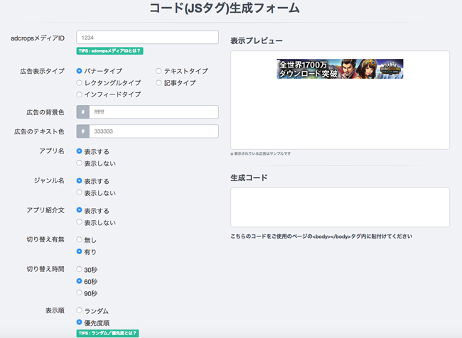462x338 pixels.
Task: Set ジャンル名 to 表示する
Action: click(x=79, y=180)
